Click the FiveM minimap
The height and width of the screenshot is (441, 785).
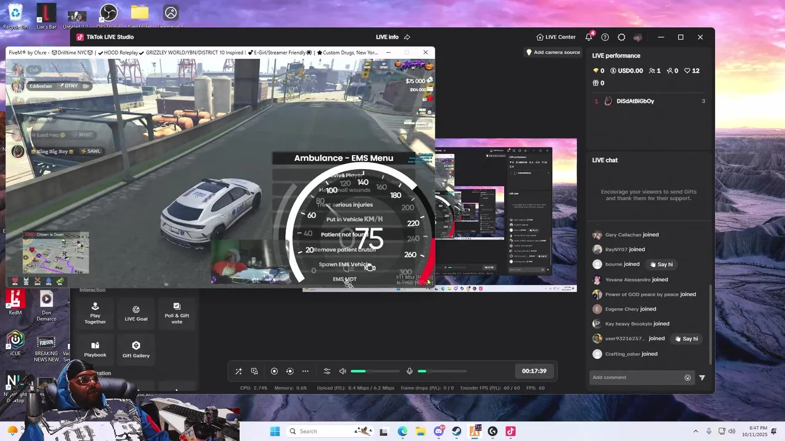(x=56, y=252)
